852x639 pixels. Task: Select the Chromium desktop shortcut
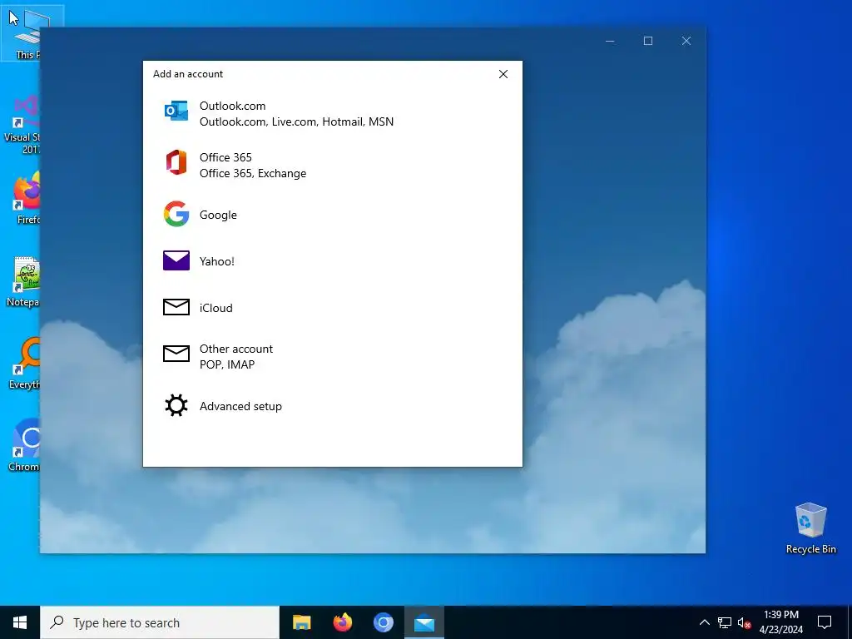(x=24, y=446)
